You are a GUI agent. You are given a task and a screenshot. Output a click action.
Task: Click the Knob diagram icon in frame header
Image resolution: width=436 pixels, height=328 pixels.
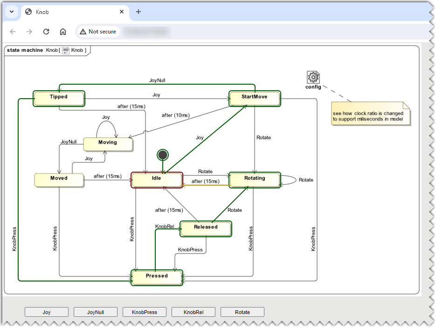(66, 50)
